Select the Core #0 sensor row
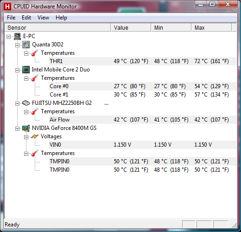241x232 pixels. [142, 86]
